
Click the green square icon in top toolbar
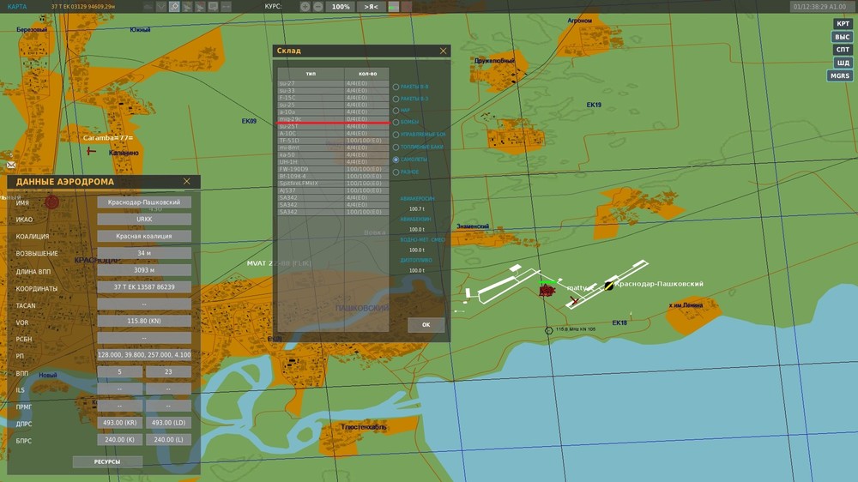[x=394, y=7]
